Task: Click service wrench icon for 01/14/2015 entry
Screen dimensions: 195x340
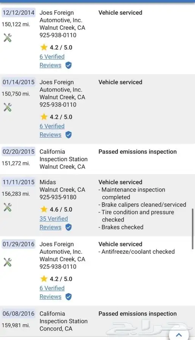Action: click(x=8, y=107)
